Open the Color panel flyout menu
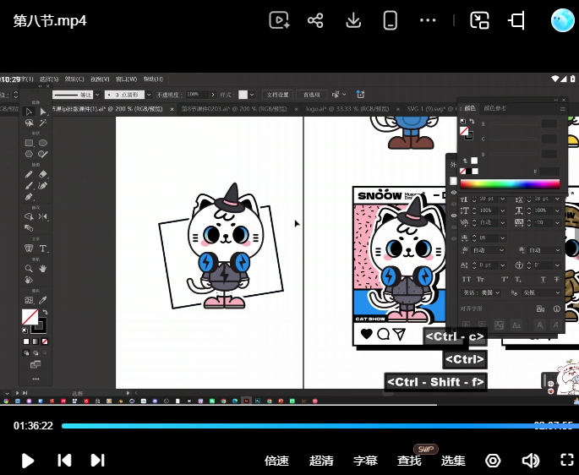Viewport: 579px width, 475px height. (x=562, y=108)
